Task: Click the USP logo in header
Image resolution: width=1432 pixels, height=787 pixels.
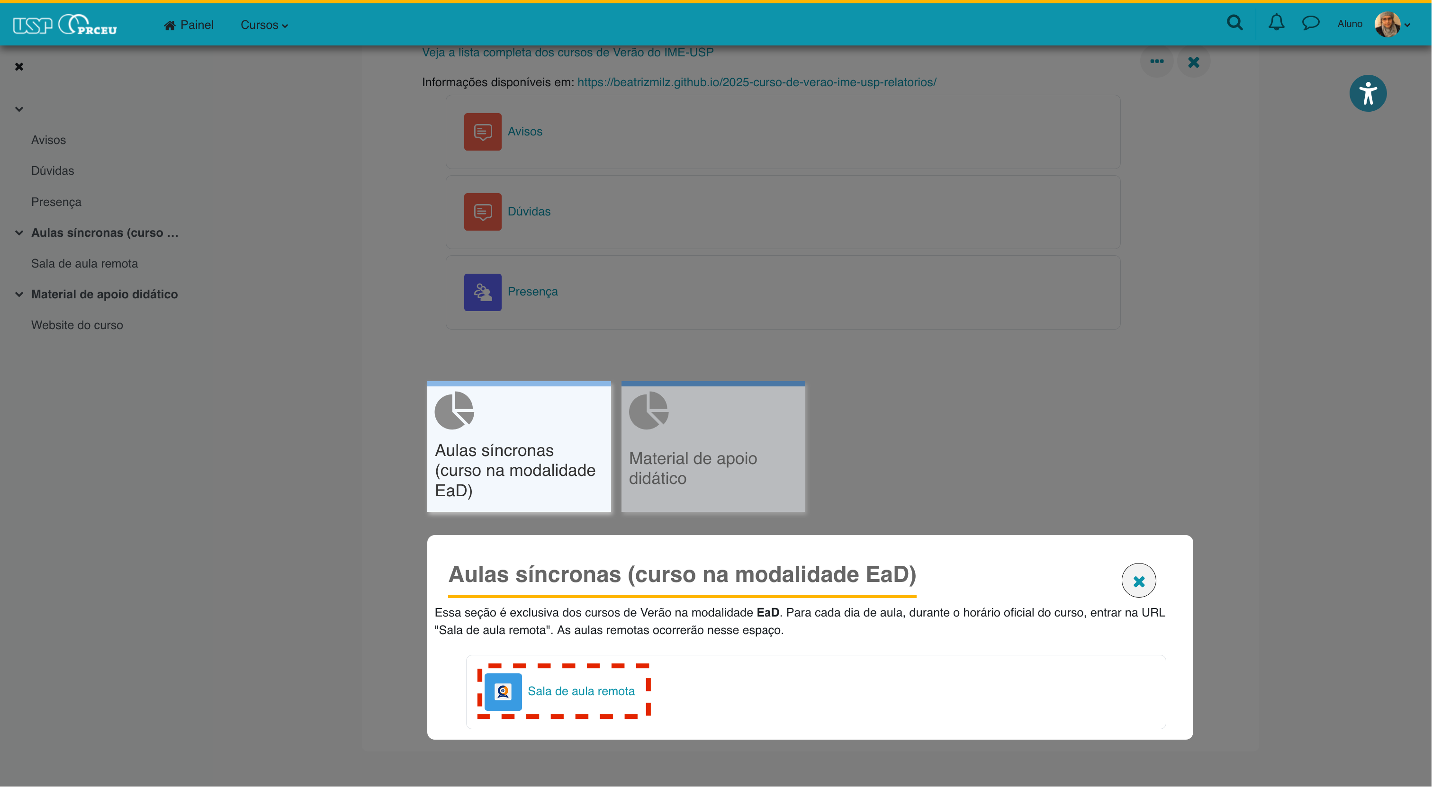Action: tap(32, 25)
